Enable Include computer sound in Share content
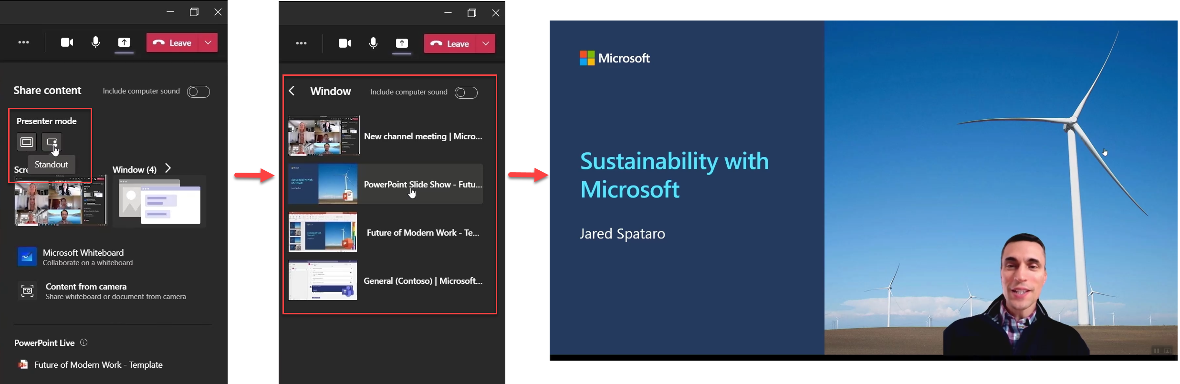The height and width of the screenshot is (384, 1180). 198,92
